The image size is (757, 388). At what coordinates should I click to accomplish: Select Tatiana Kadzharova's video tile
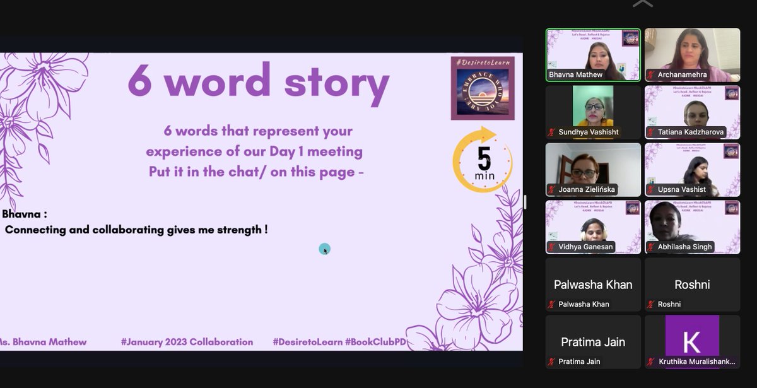(692, 112)
